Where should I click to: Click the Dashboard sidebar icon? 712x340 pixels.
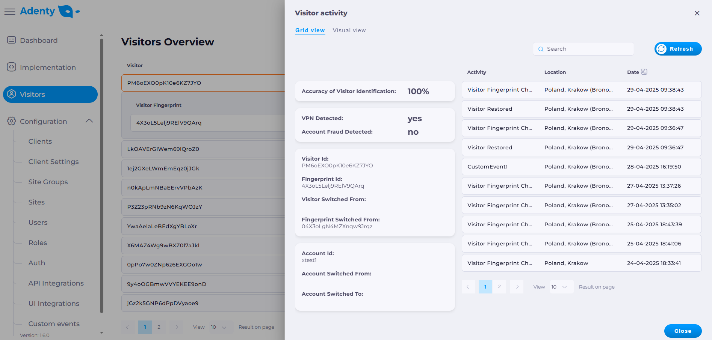[12, 40]
